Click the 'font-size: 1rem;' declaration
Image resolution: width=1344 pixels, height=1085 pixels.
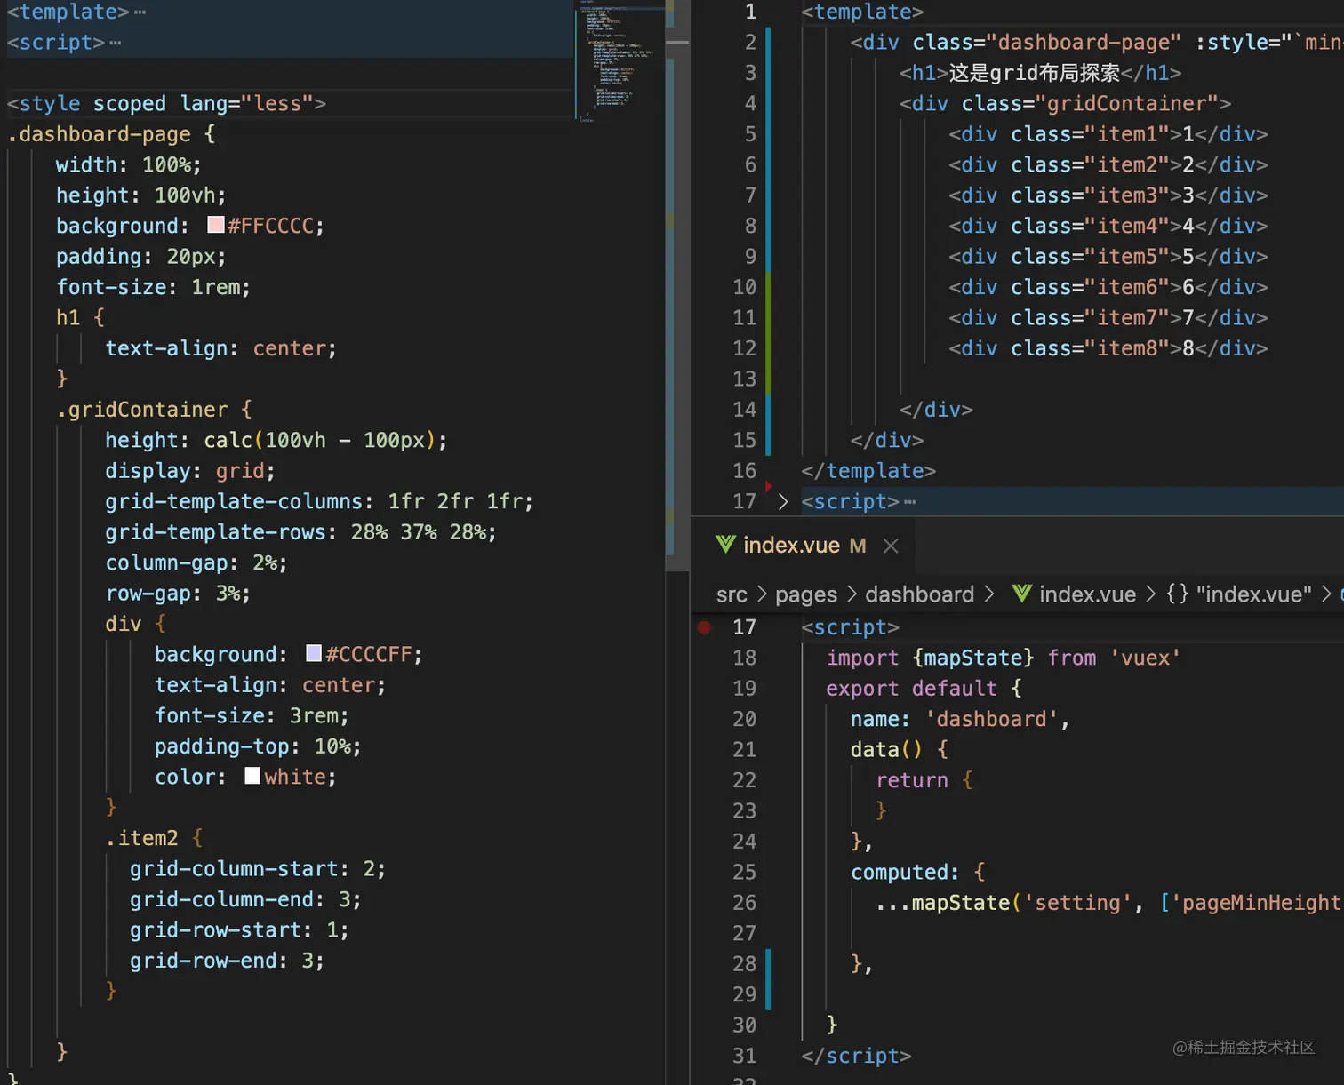153,288
